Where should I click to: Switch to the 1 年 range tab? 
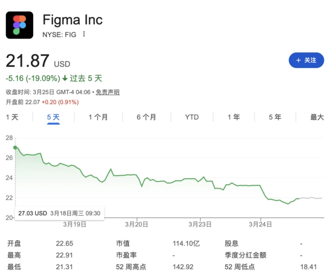(x=233, y=117)
